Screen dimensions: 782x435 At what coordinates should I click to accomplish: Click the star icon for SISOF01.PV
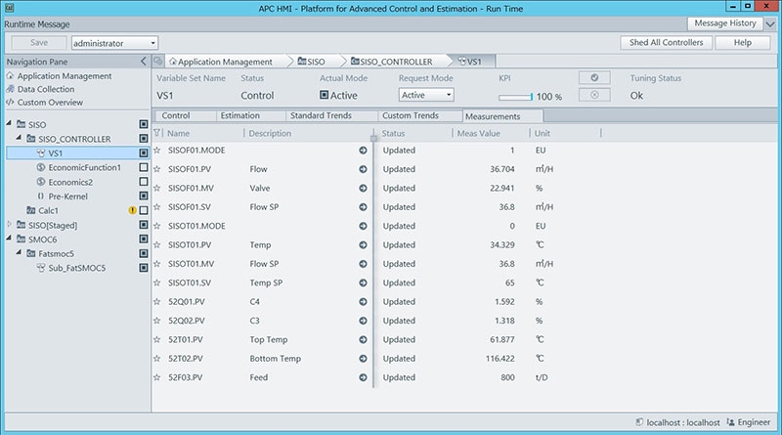157,169
